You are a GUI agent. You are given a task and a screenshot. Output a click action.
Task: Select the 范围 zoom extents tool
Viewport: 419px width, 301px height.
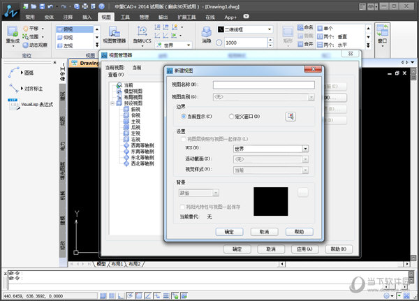[33, 36]
